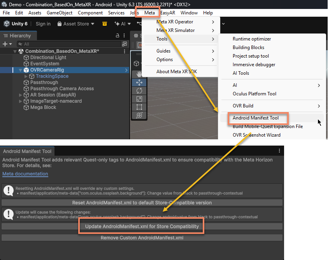
Task: Select EventSystem in the Hierarchy
Action: [45, 63]
